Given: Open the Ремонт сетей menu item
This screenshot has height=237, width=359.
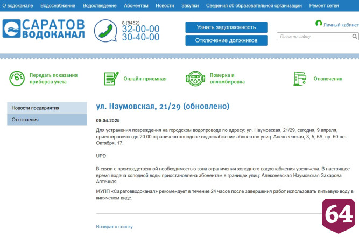Looking at the screenshot, I should (x=324, y=5).
